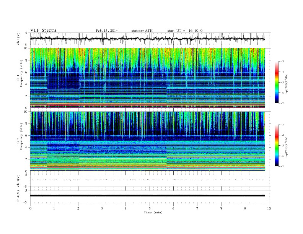303x234 pixels.
Task: Click the "-7" tick on ch.1 colorbar
Action: (x=282, y=103)
